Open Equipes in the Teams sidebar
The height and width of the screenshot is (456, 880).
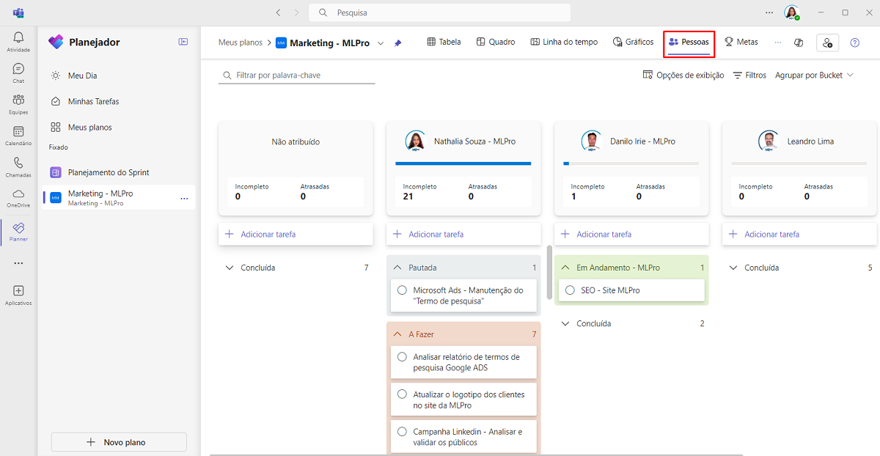coord(18,104)
